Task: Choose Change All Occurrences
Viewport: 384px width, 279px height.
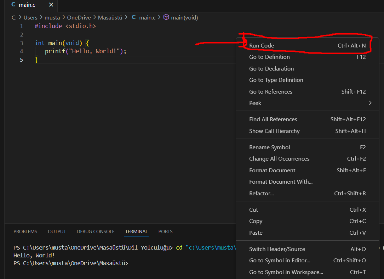Action: [307, 159]
